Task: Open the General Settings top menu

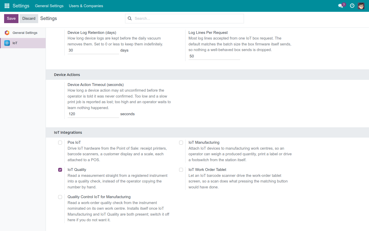Action: click(x=49, y=6)
